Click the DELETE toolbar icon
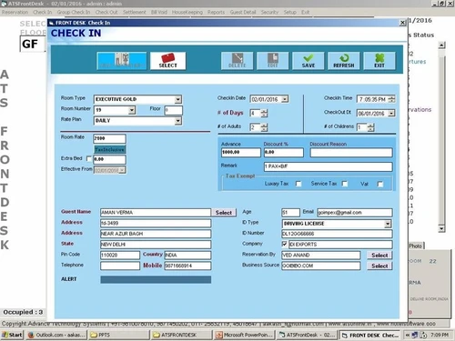This screenshot has height=341, width=455. [237, 61]
